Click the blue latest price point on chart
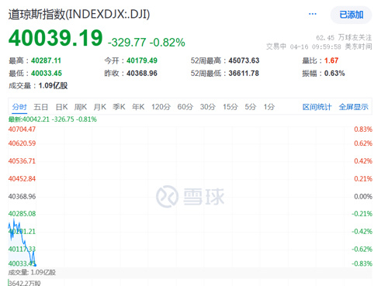 coord(35,265)
